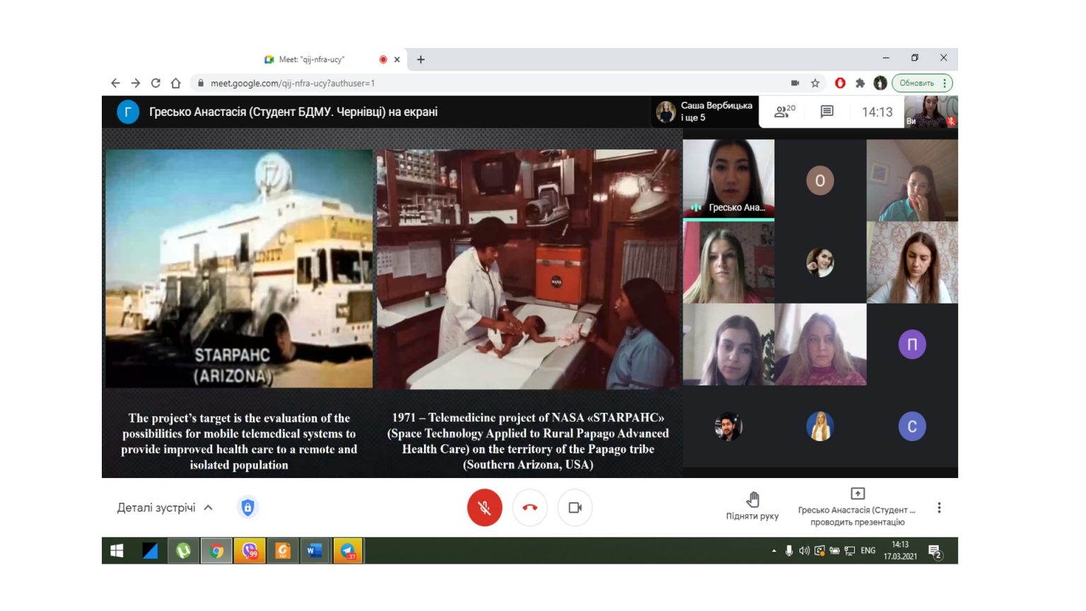Image resolution: width=1086 pixels, height=611 pixels.
Task: Open the meeting chat panel
Action: coord(827,111)
